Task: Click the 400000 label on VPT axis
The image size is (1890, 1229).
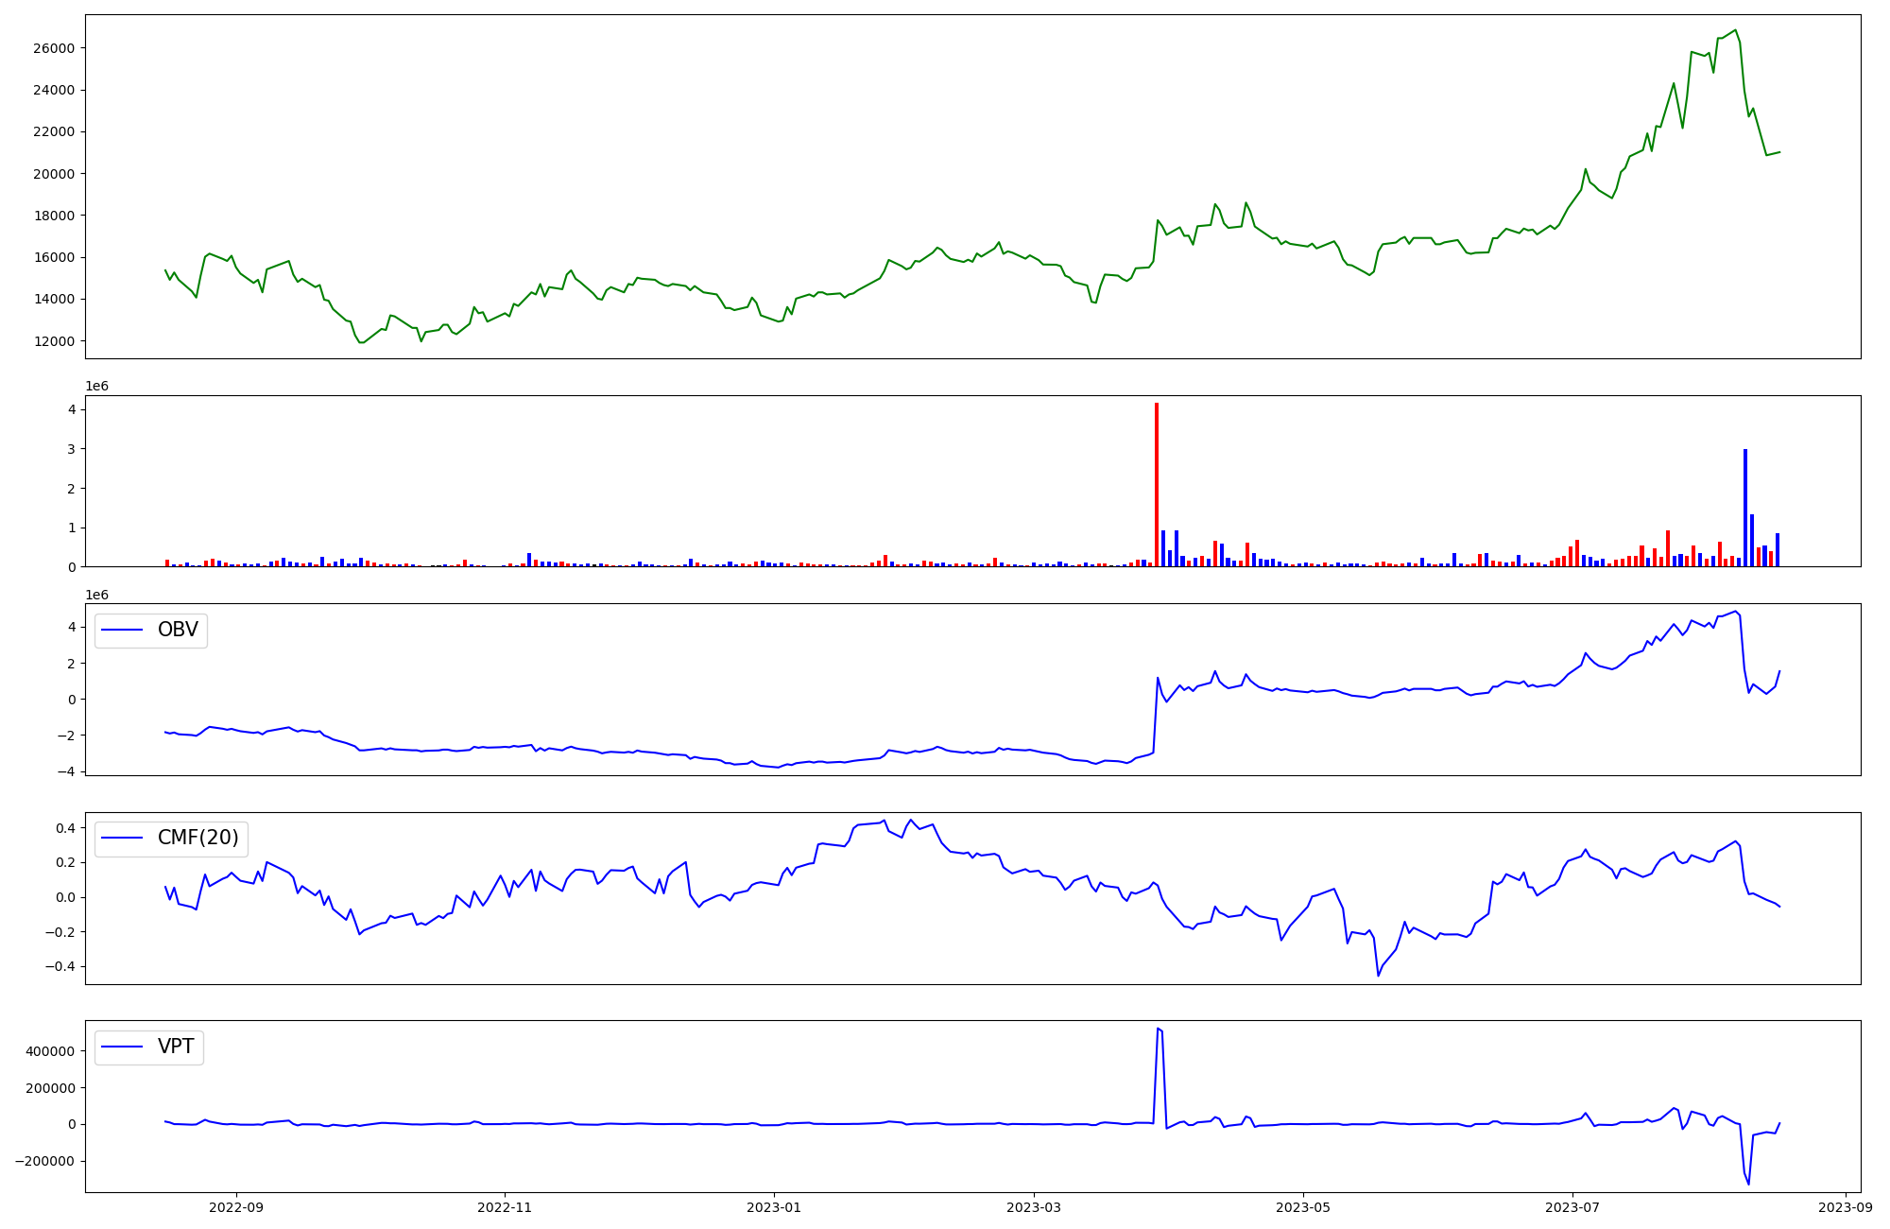Action: 51,1051
